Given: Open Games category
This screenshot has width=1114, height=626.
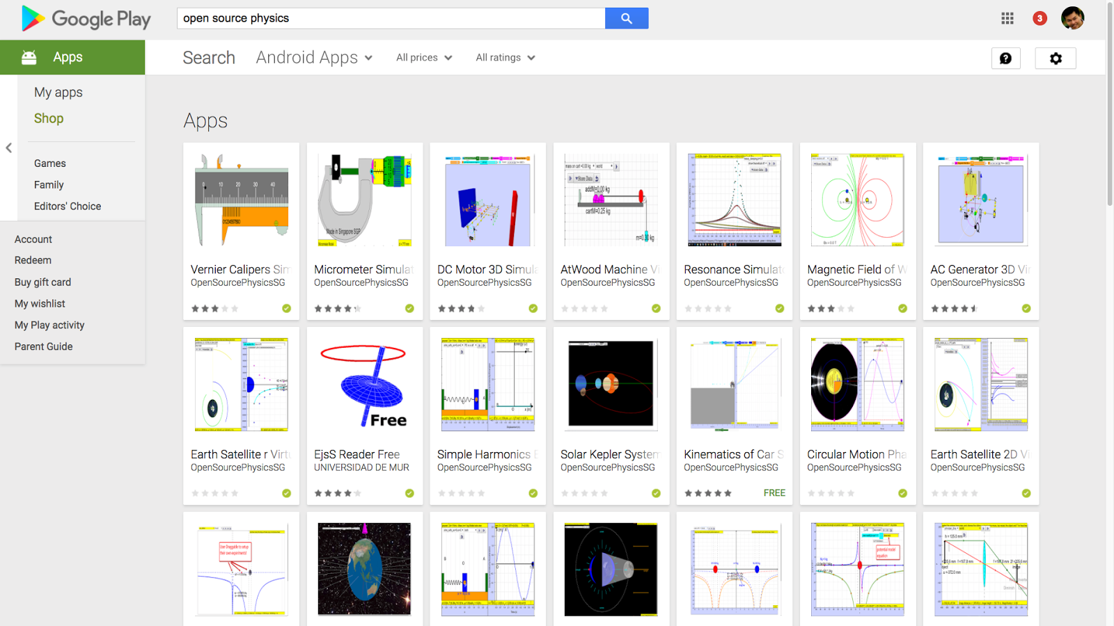Looking at the screenshot, I should pos(50,163).
